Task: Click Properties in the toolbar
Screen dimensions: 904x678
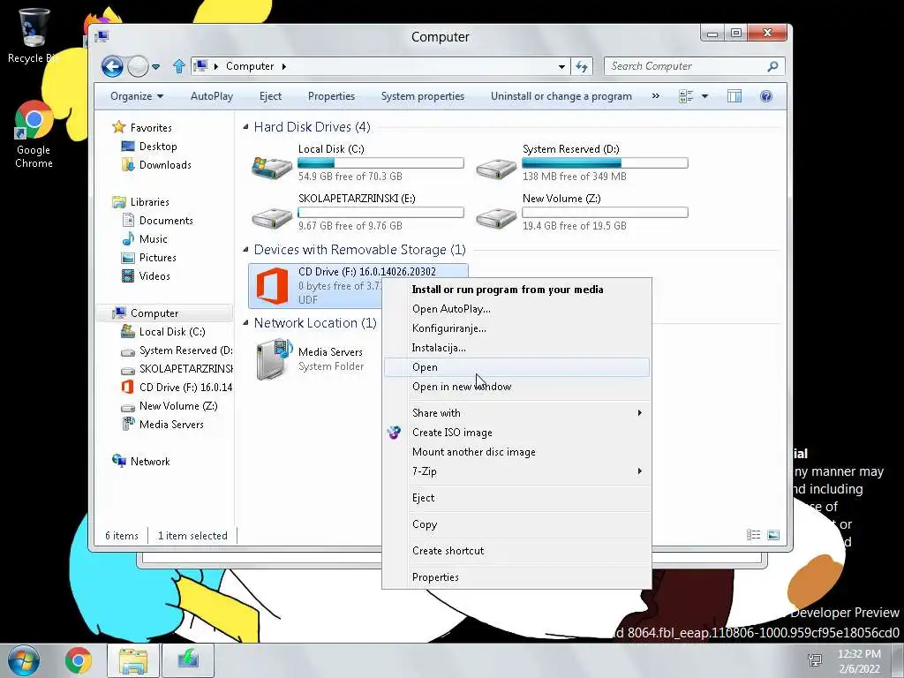Action: [x=332, y=96]
